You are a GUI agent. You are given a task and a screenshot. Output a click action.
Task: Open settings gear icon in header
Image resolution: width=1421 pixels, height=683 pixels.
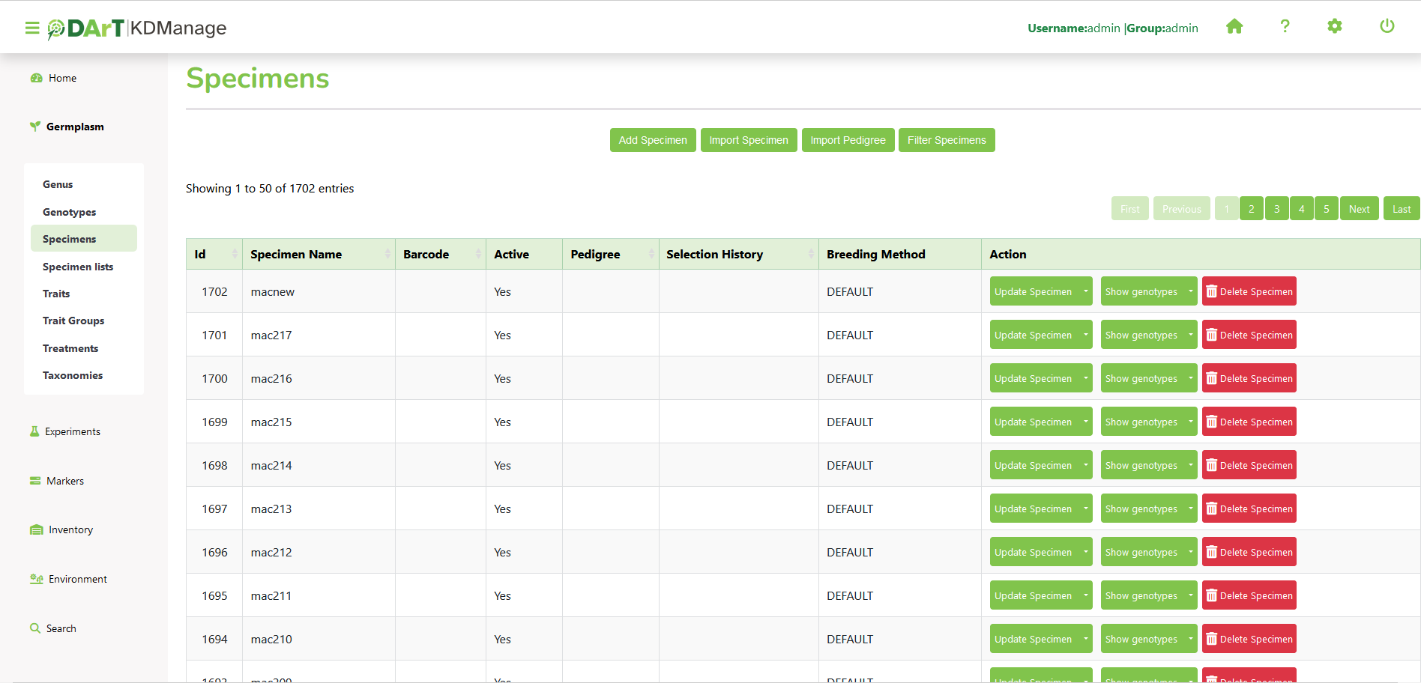pyautogui.click(x=1335, y=27)
